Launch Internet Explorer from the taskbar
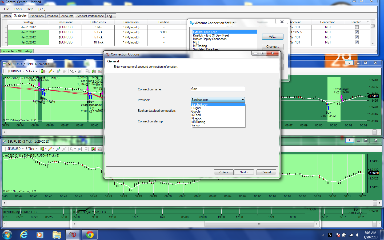Viewport: 384px width, 240px height. click(24, 235)
